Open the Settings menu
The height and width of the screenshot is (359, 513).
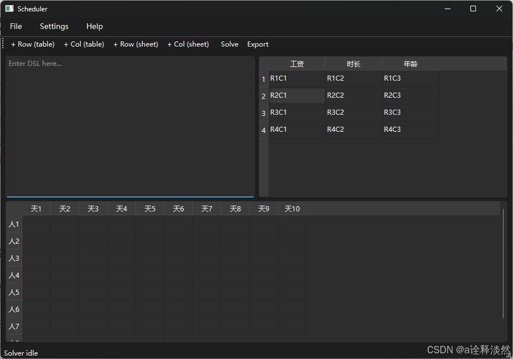point(54,26)
